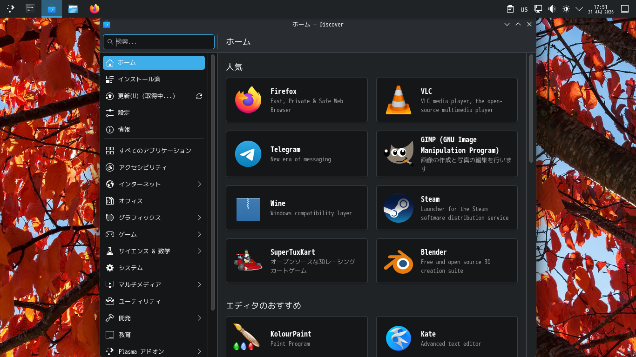
Task: Expand the サイエンス & 数学 chevron
Action: (199, 251)
